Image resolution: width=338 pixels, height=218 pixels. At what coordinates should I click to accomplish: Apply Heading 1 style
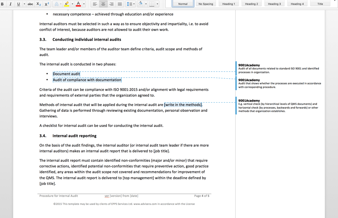[x=228, y=4]
